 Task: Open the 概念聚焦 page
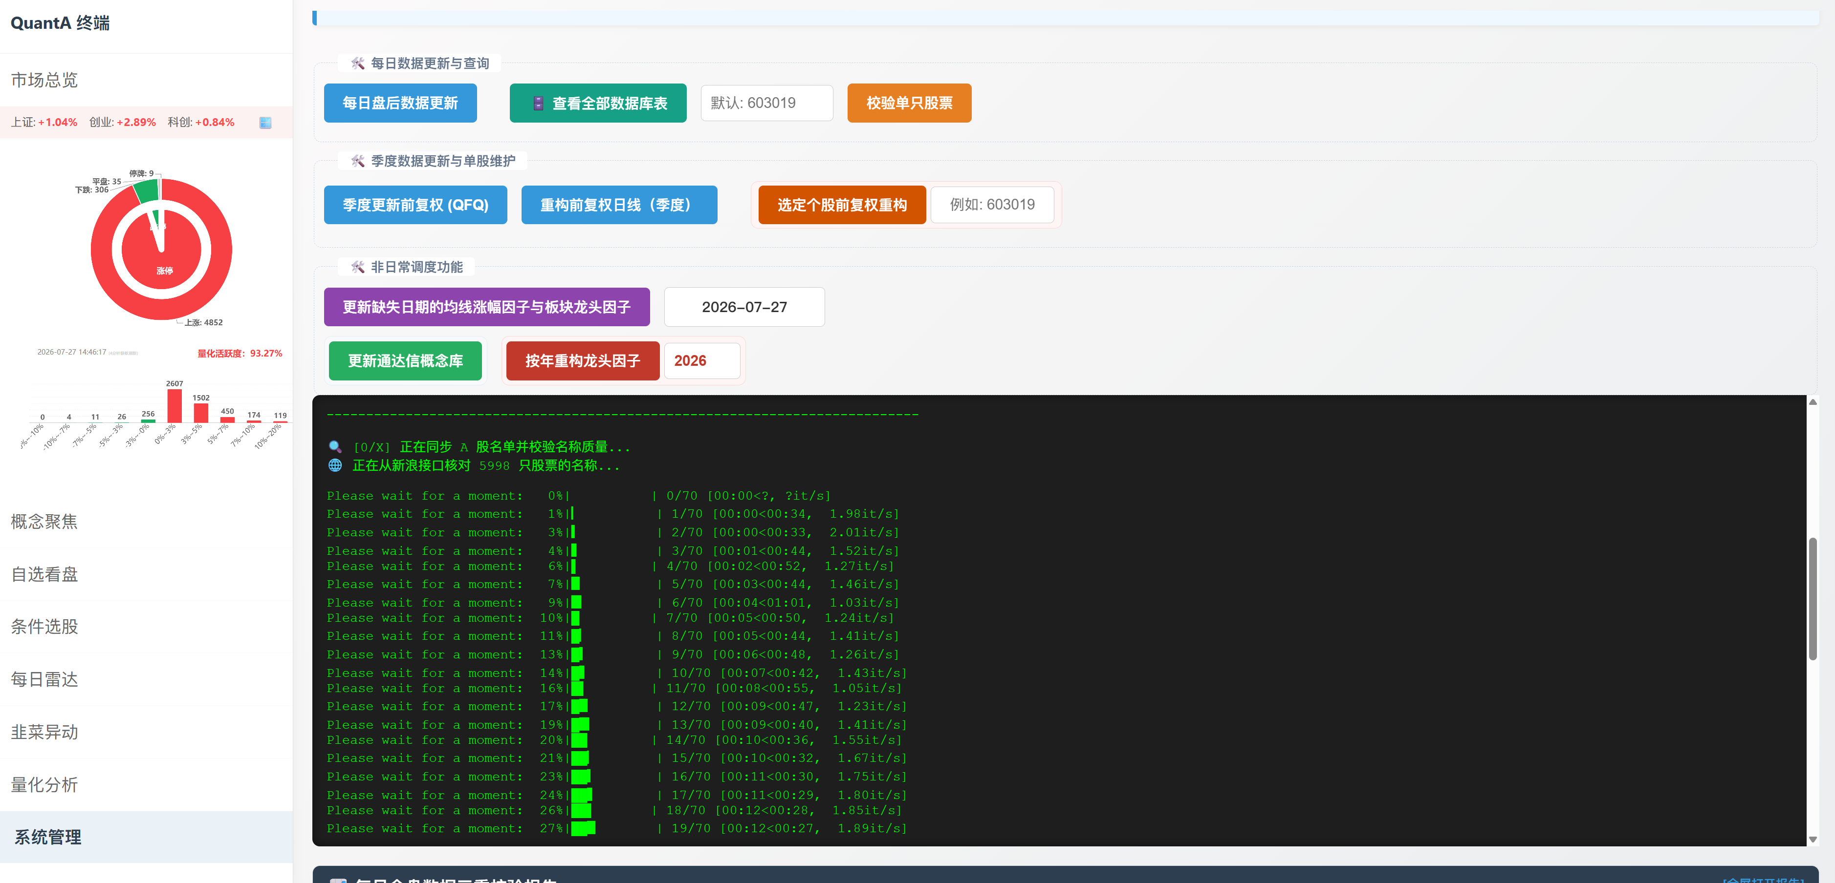pyautogui.click(x=44, y=522)
